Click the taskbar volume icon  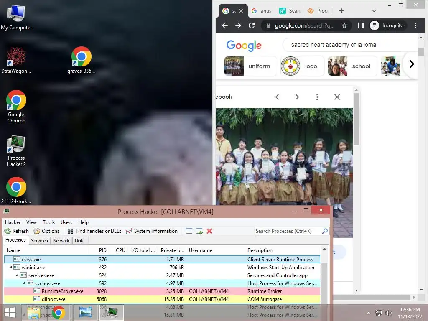click(388, 313)
